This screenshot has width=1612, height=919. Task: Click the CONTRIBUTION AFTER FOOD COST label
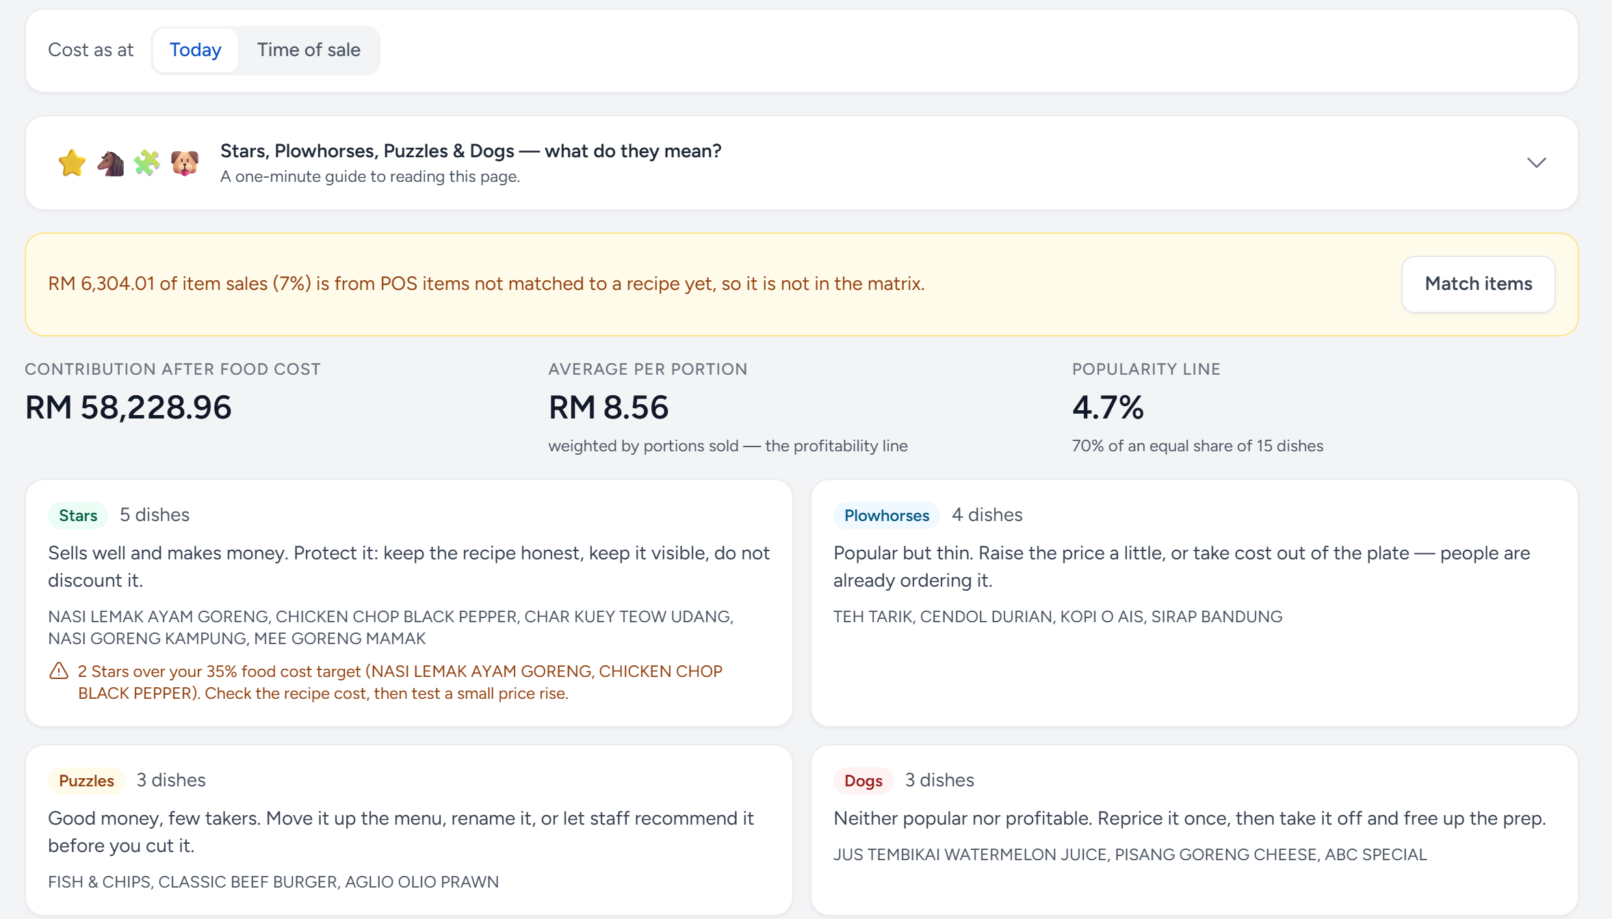pyautogui.click(x=173, y=369)
